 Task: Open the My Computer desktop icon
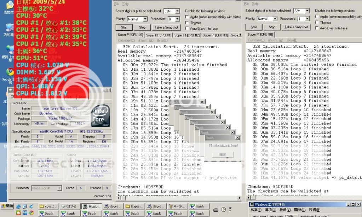[x=10, y=27]
